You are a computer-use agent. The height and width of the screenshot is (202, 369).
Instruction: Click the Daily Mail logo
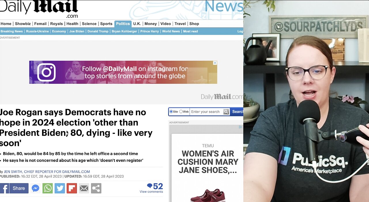(x=39, y=9)
